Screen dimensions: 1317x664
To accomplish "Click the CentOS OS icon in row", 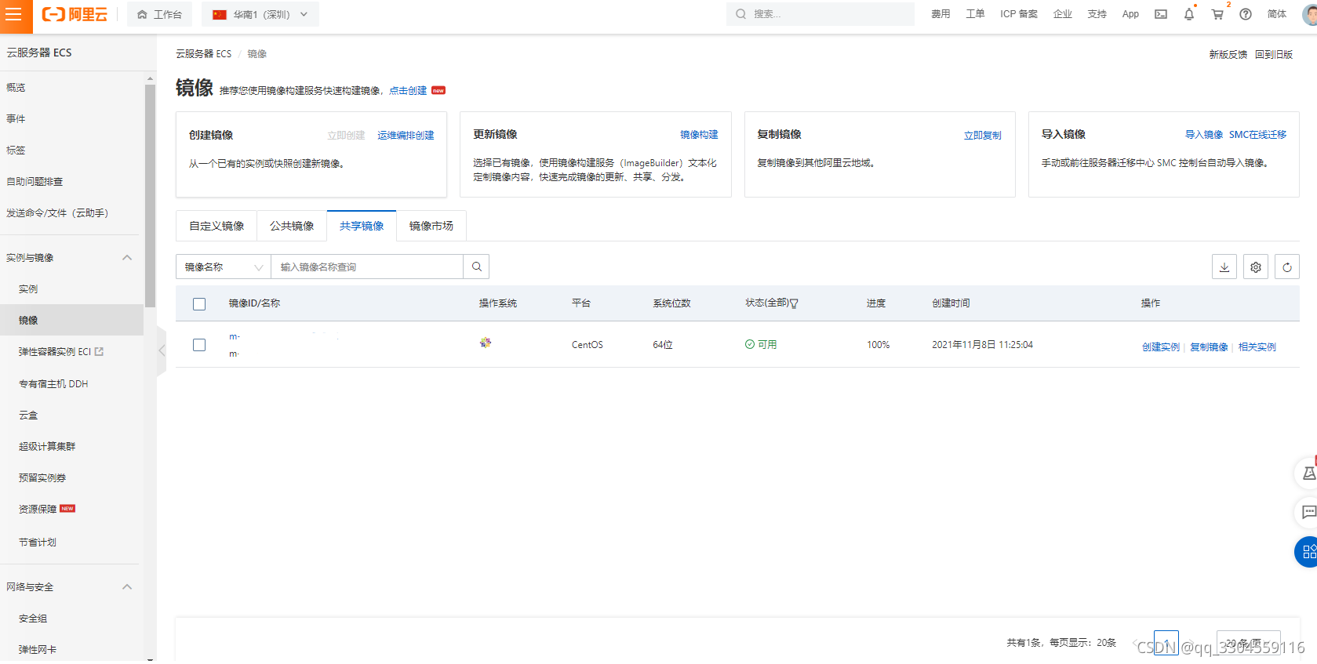I will pyautogui.click(x=486, y=343).
